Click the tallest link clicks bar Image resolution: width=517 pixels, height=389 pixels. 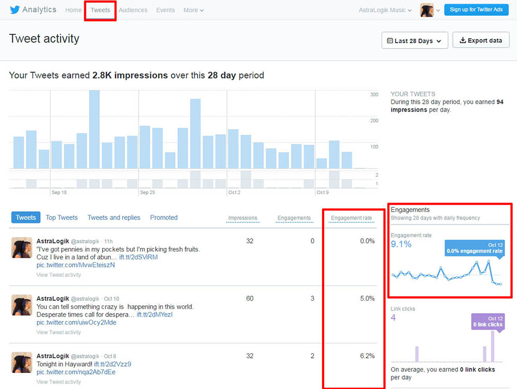coord(493,346)
